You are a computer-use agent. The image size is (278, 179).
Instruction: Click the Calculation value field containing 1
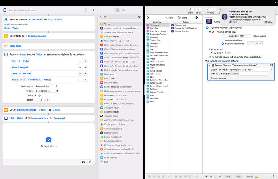[255, 74]
